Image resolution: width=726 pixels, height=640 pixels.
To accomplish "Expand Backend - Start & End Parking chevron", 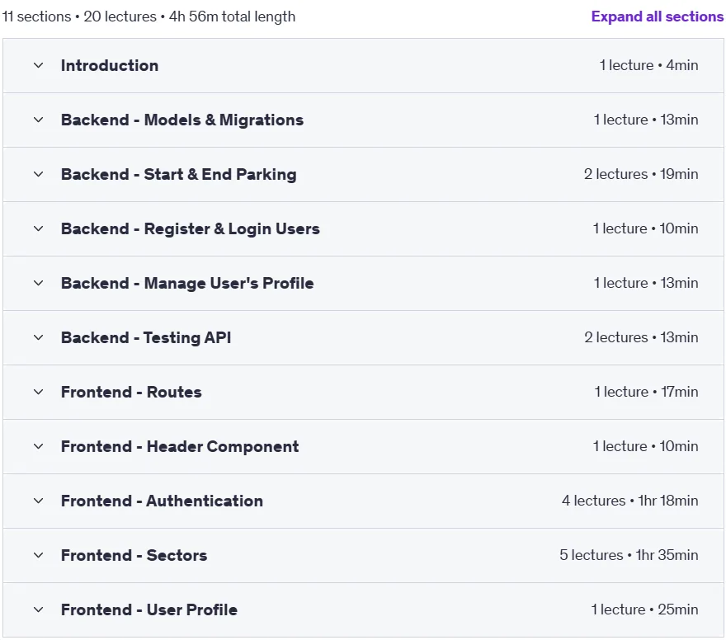I will point(39,175).
